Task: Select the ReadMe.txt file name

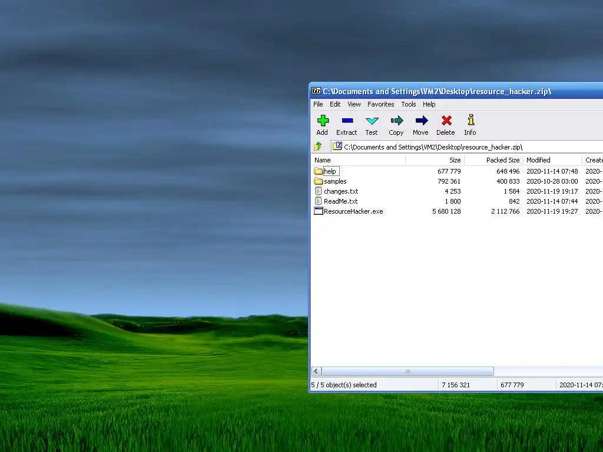Action: coord(340,201)
